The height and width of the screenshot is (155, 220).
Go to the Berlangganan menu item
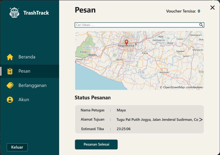[32, 85]
